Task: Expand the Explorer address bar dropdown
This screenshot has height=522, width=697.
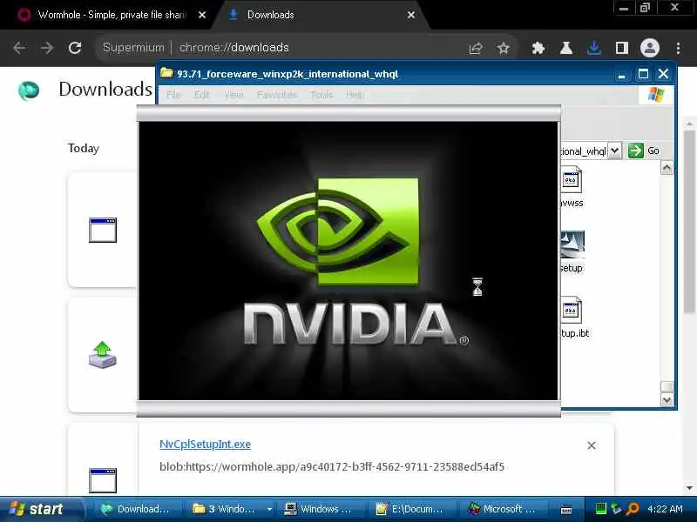Action: (x=614, y=151)
